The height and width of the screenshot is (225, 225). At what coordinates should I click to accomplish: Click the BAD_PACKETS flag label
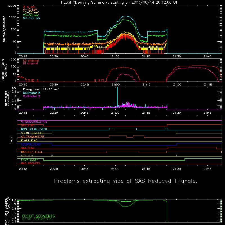click(x=31, y=163)
